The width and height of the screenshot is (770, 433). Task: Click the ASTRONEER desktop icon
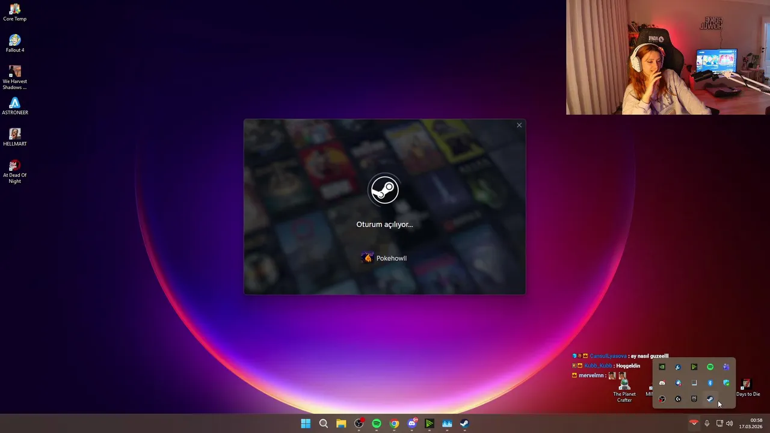[x=15, y=106]
